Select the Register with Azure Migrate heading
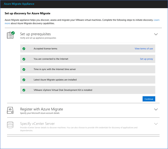 click(42, 109)
